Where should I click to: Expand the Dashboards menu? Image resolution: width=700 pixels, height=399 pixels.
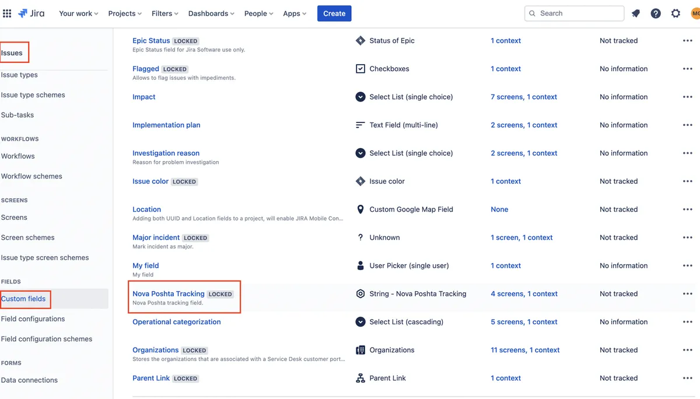(211, 13)
